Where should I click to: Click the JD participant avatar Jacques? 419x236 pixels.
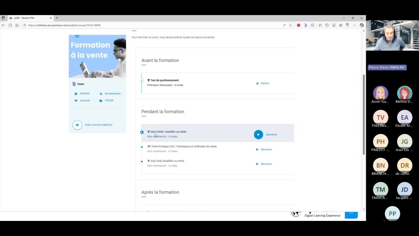pos(405,189)
